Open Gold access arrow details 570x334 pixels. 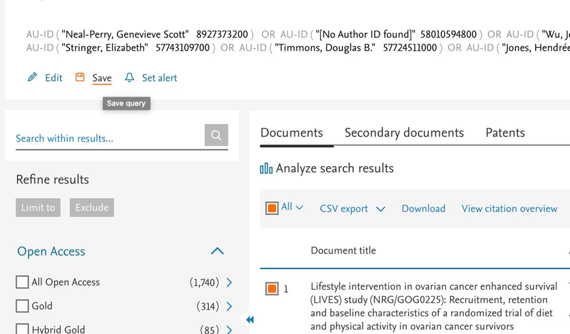tap(229, 306)
